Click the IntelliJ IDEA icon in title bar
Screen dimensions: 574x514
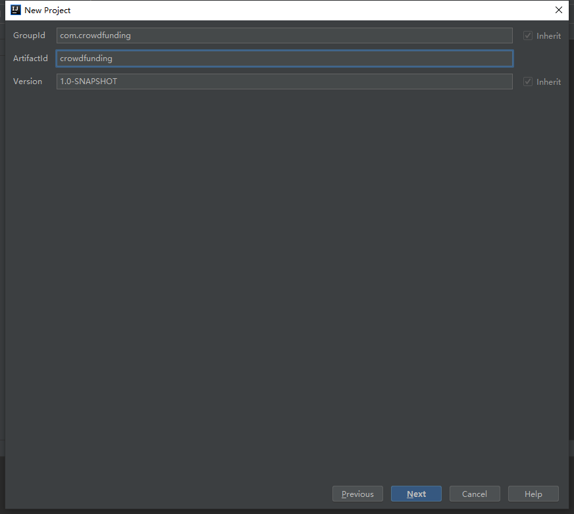click(x=15, y=10)
